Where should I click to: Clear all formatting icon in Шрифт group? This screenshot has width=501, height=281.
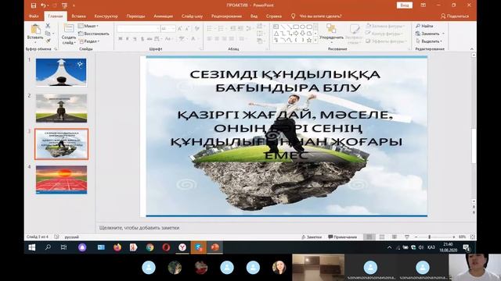click(x=197, y=29)
